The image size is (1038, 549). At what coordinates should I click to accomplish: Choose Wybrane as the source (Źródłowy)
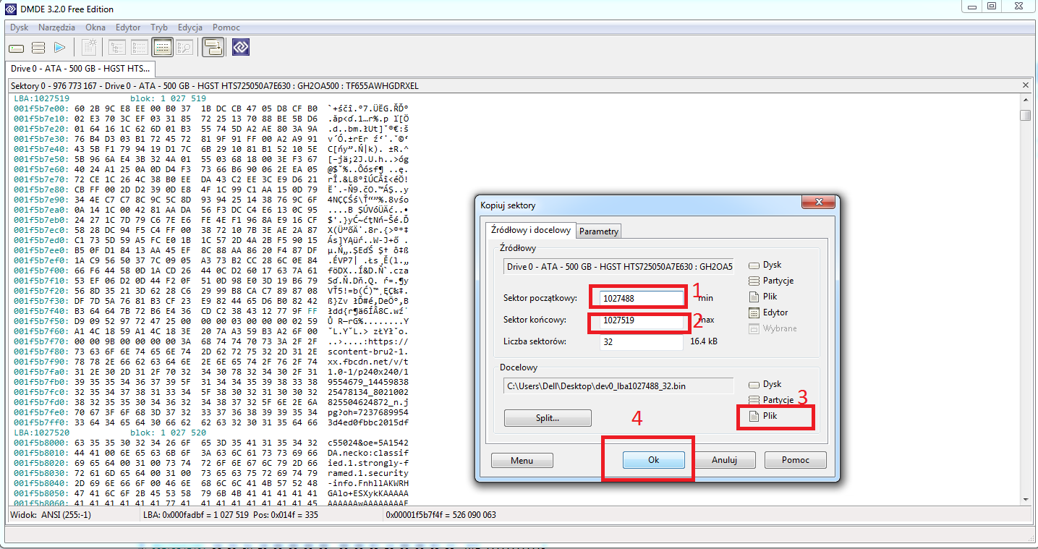(x=773, y=328)
